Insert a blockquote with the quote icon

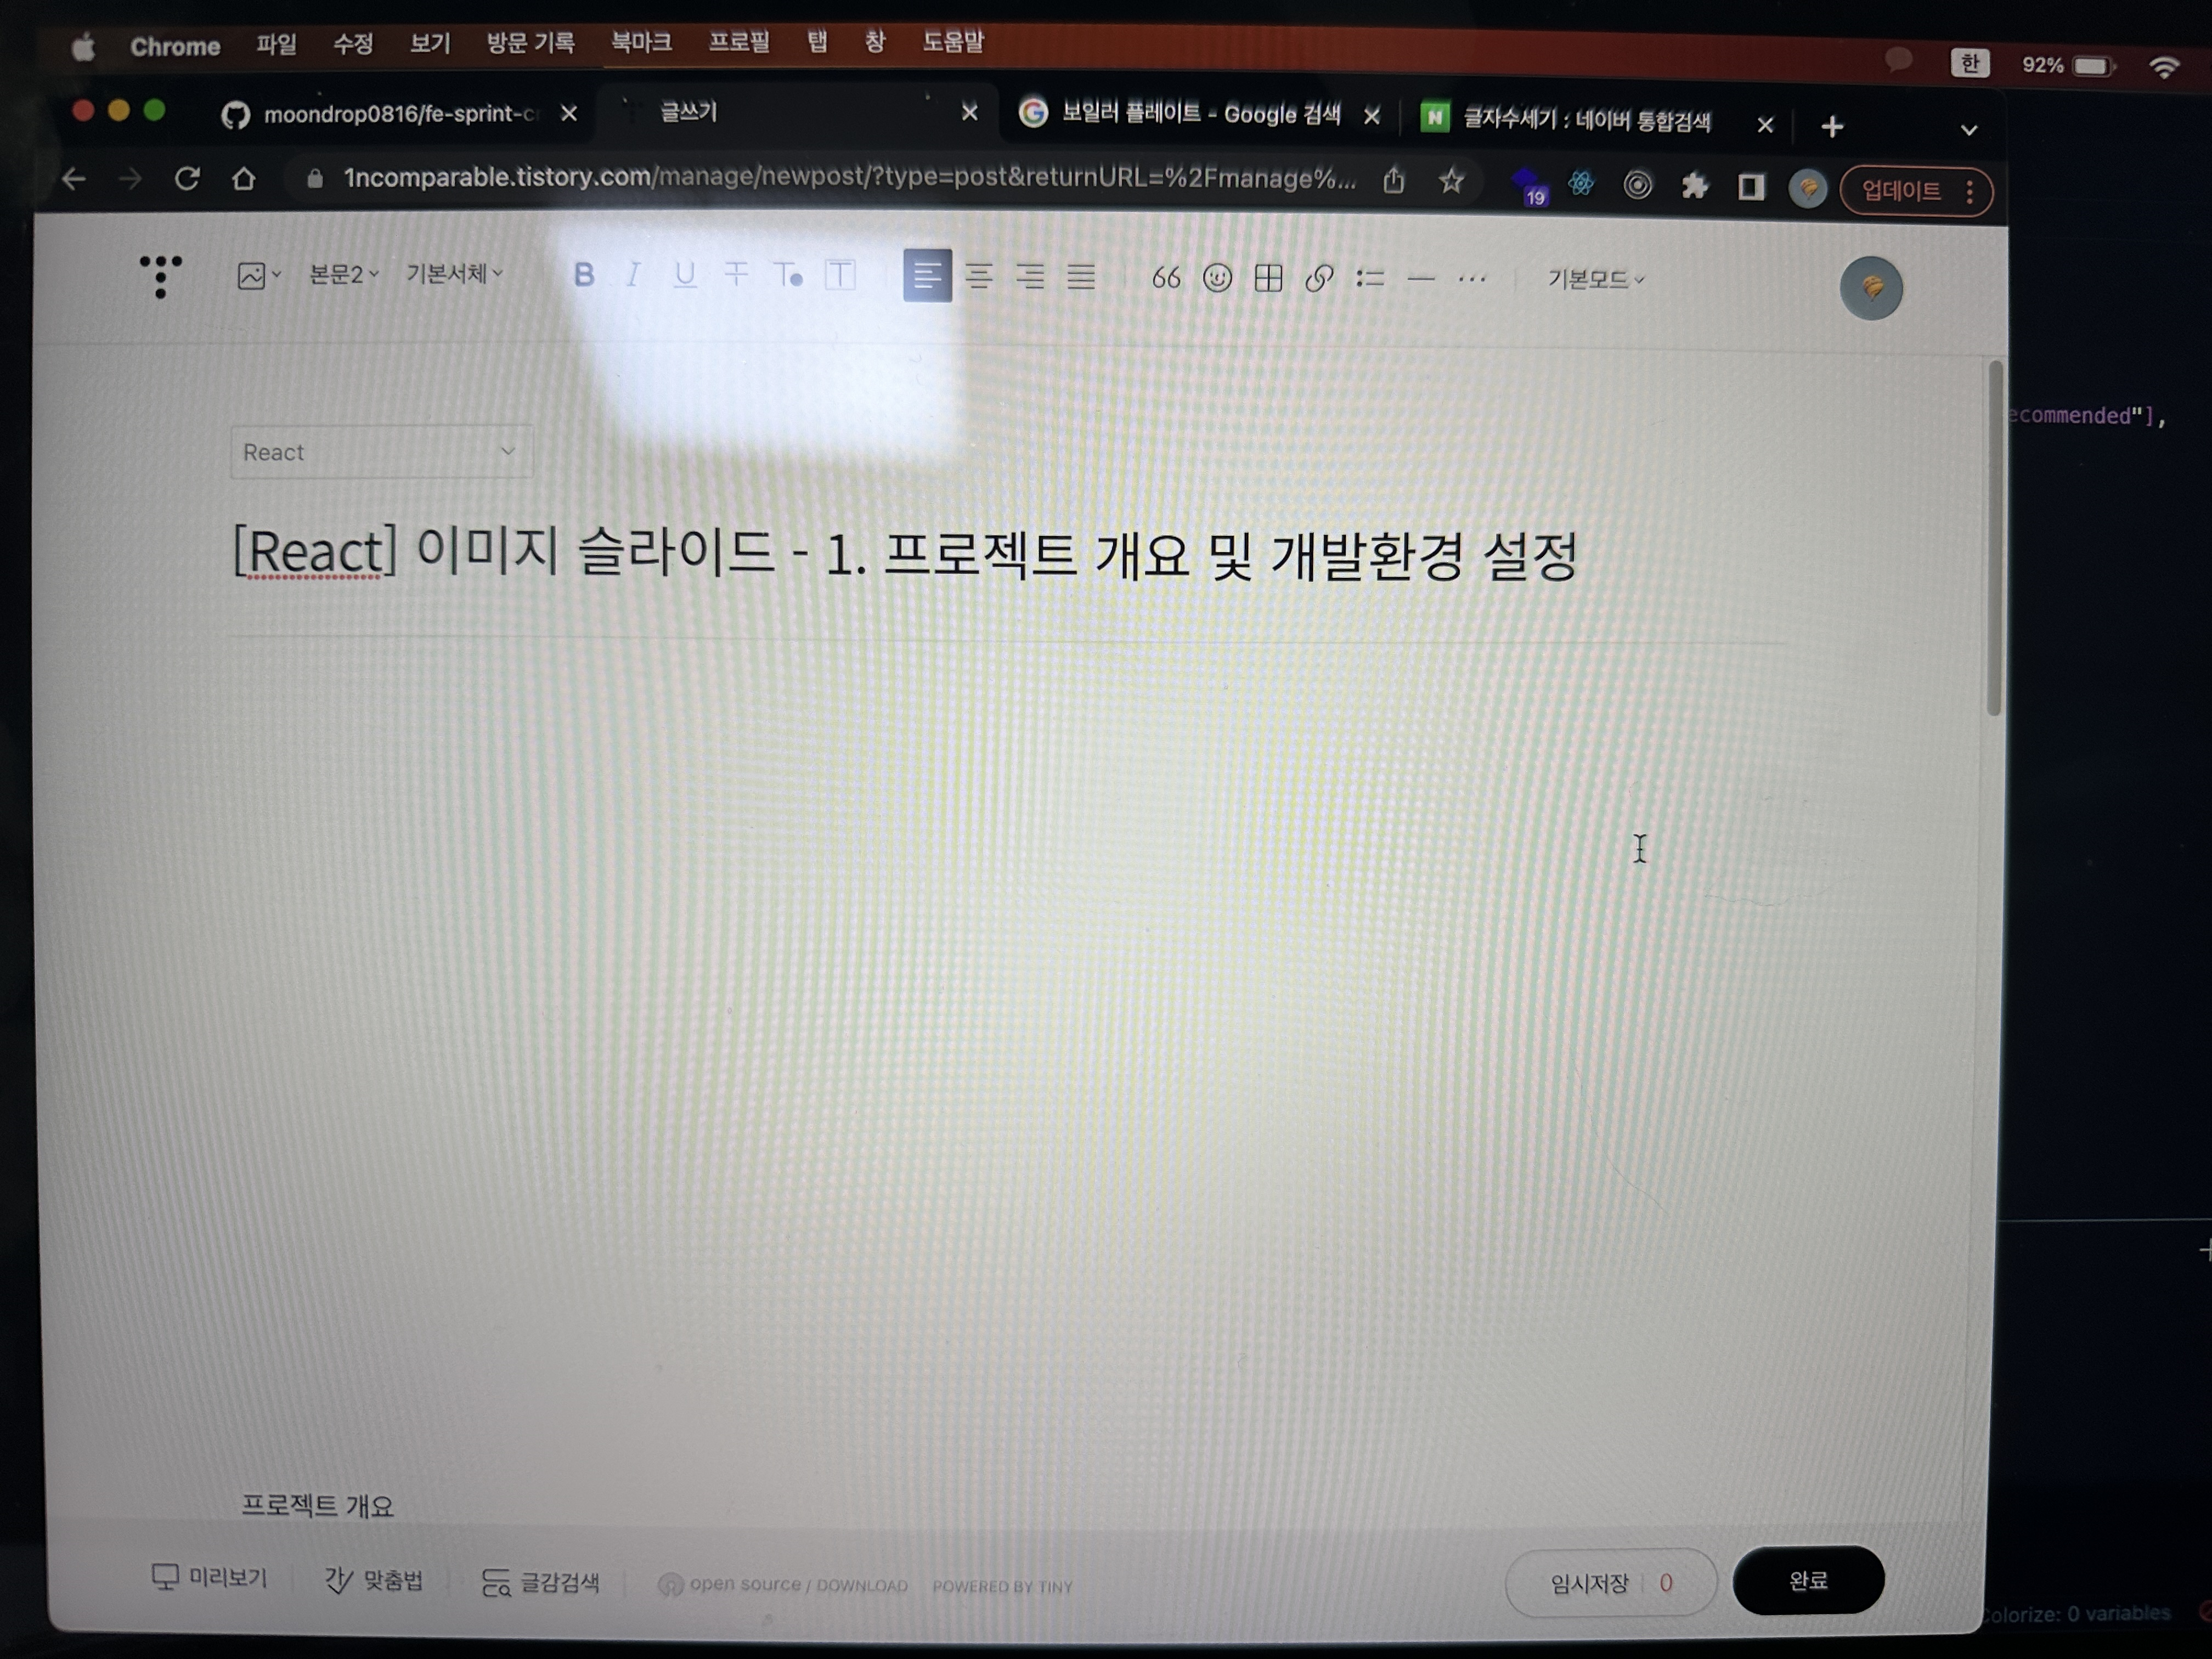tap(1166, 278)
